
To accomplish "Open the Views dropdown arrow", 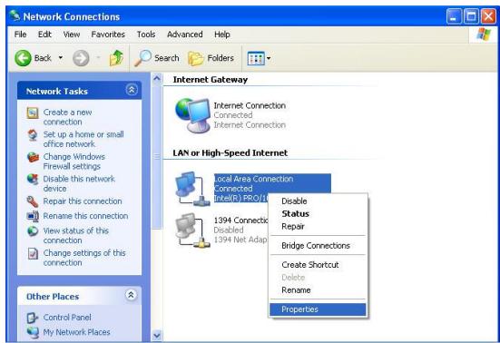I will point(269,58).
